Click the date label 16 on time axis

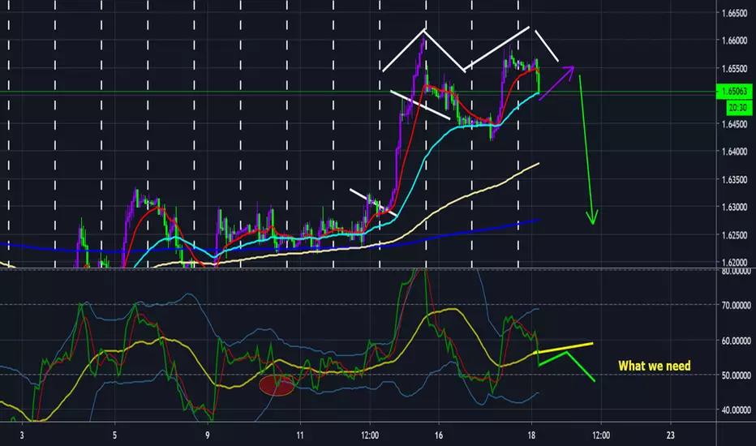[x=439, y=435]
